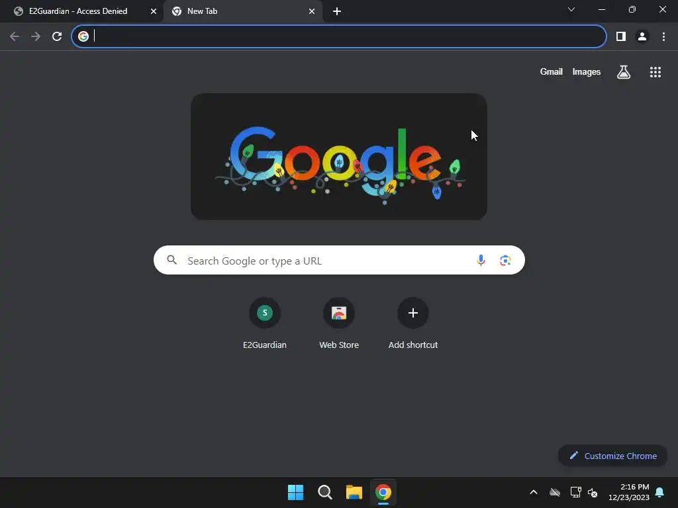Viewport: 678px width, 508px height.
Task: Close the New Tab tab
Action: [x=312, y=11]
